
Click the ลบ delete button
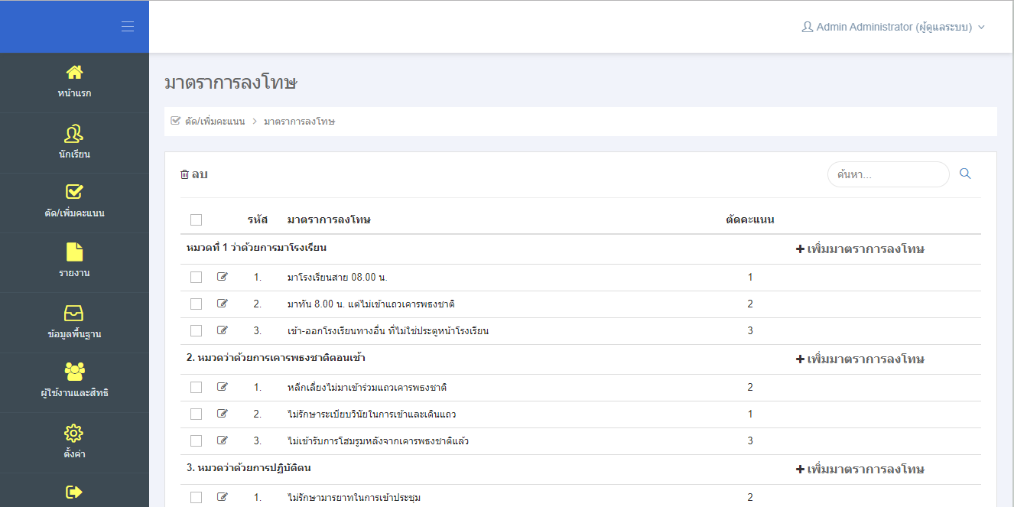[194, 174]
